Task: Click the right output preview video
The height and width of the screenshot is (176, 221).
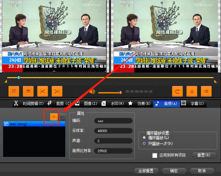Action: click(x=166, y=36)
